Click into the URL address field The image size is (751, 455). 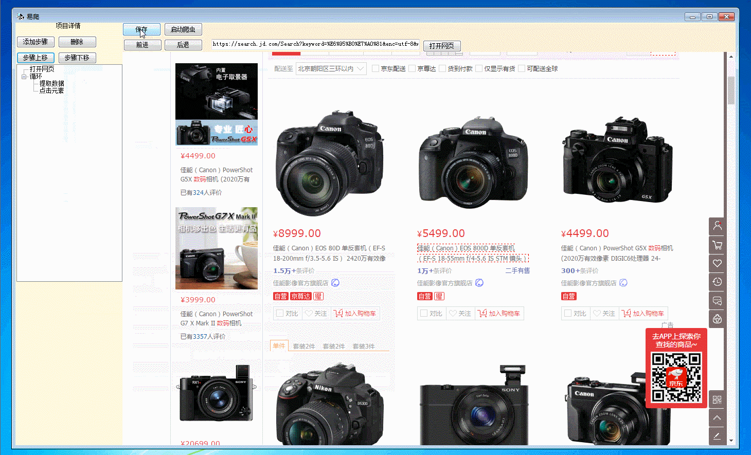pos(316,44)
